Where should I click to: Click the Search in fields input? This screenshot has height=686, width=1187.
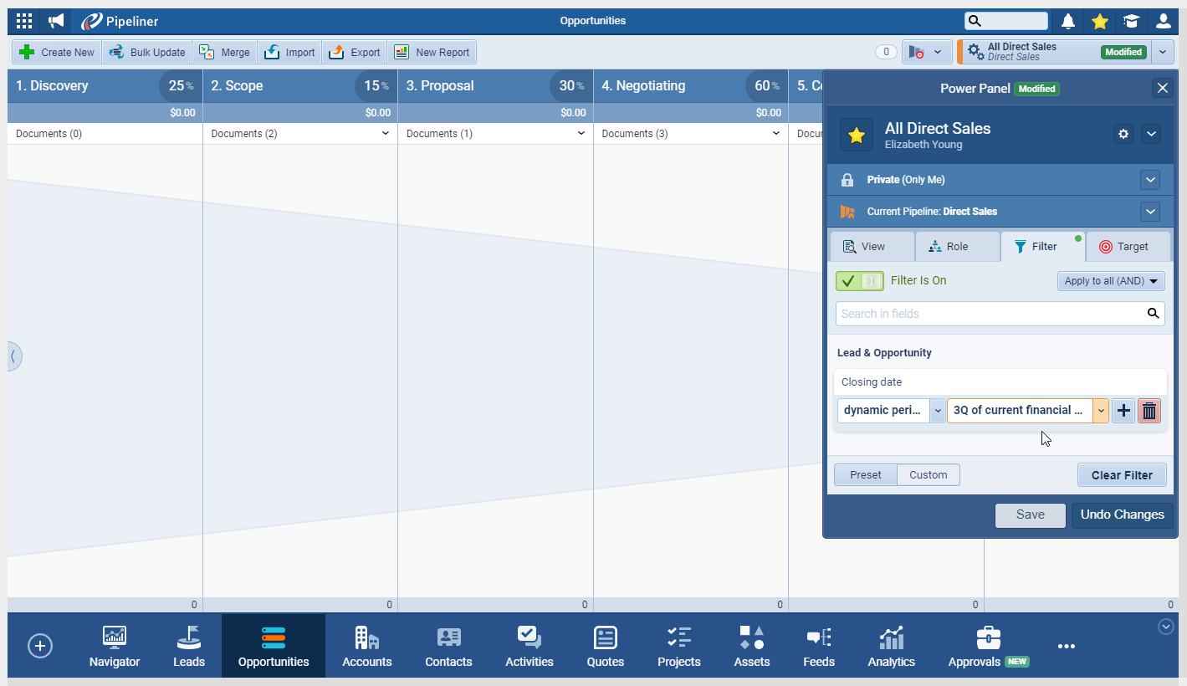[x=990, y=314]
